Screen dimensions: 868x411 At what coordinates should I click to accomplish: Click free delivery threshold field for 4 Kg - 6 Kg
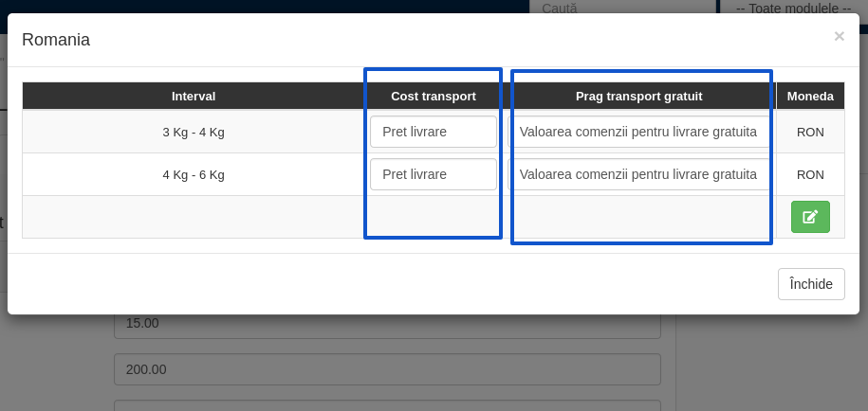tap(638, 174)
